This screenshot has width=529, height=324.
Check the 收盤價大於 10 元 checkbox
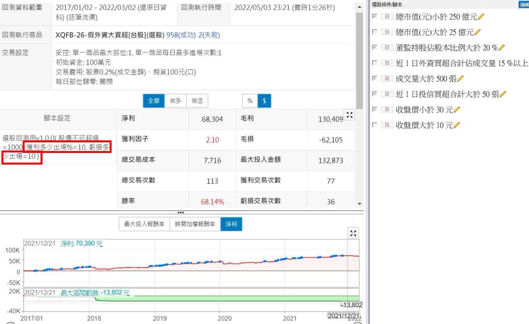tap(375, 125)
